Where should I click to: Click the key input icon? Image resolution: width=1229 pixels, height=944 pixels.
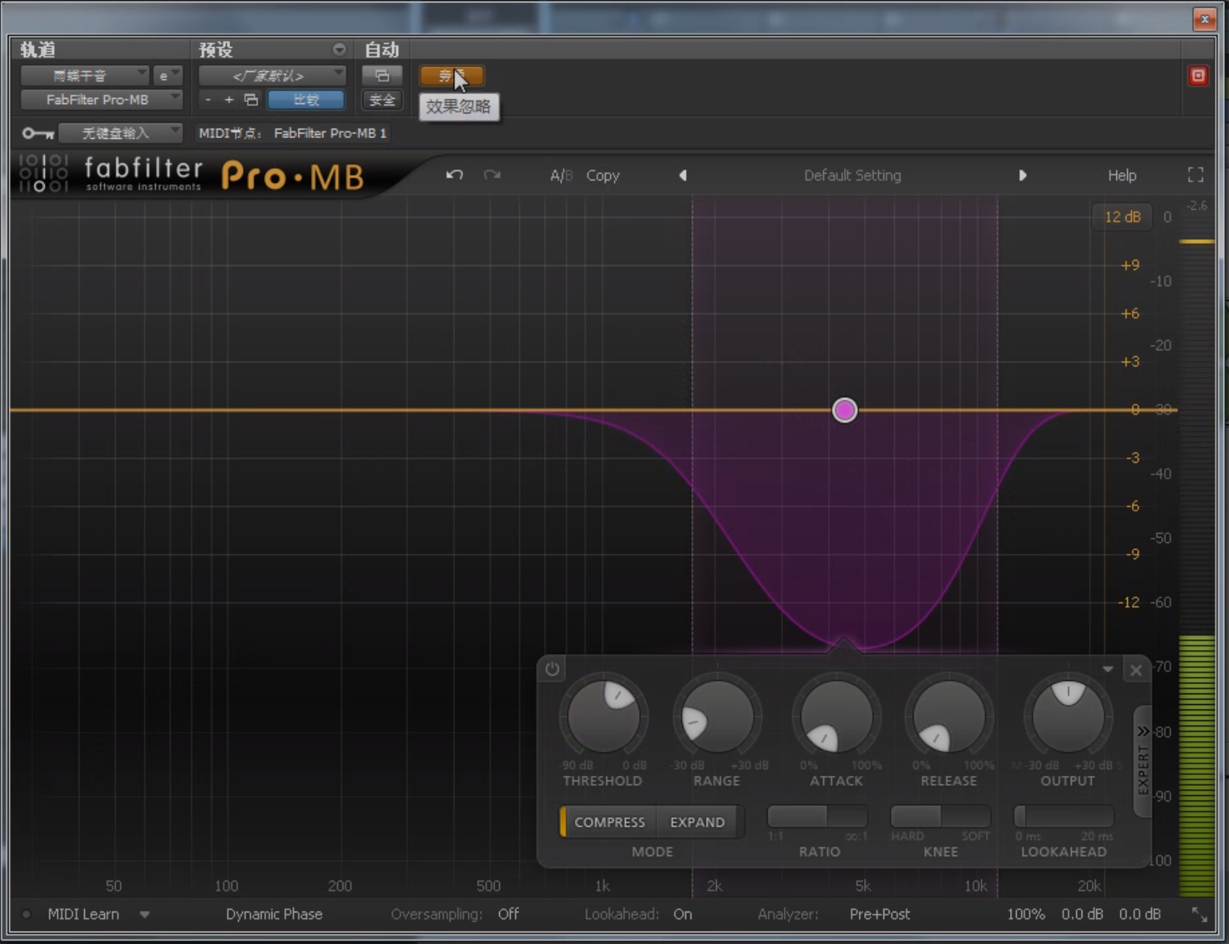[37, 133]
